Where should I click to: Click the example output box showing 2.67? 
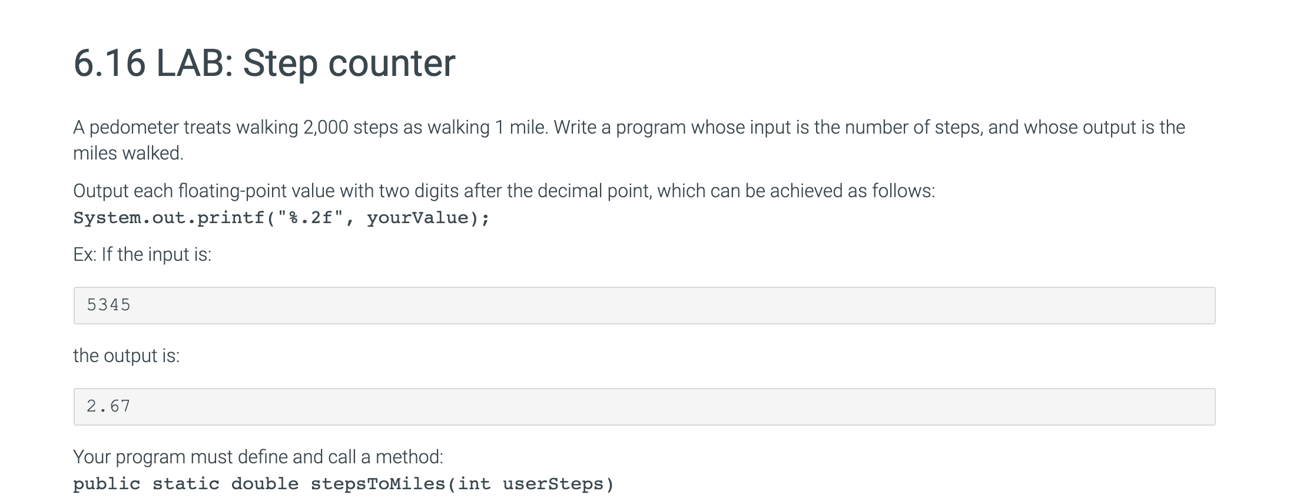coord(644,406)
